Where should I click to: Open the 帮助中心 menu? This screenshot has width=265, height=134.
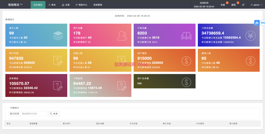point(81,5)
